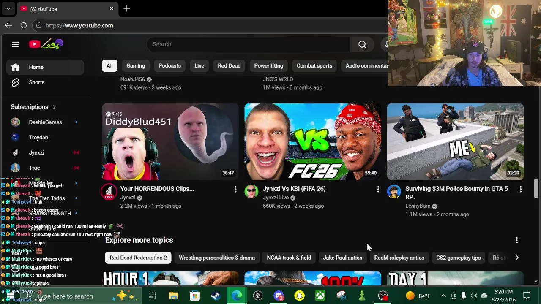Open Microsoft Store from taskbar

194,296
